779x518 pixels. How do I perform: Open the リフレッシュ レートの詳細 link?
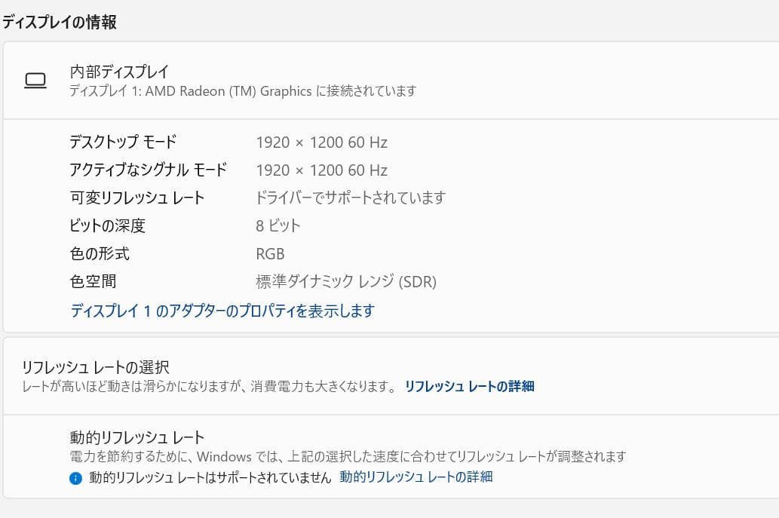pyautogui.click(x=471, y=386)
